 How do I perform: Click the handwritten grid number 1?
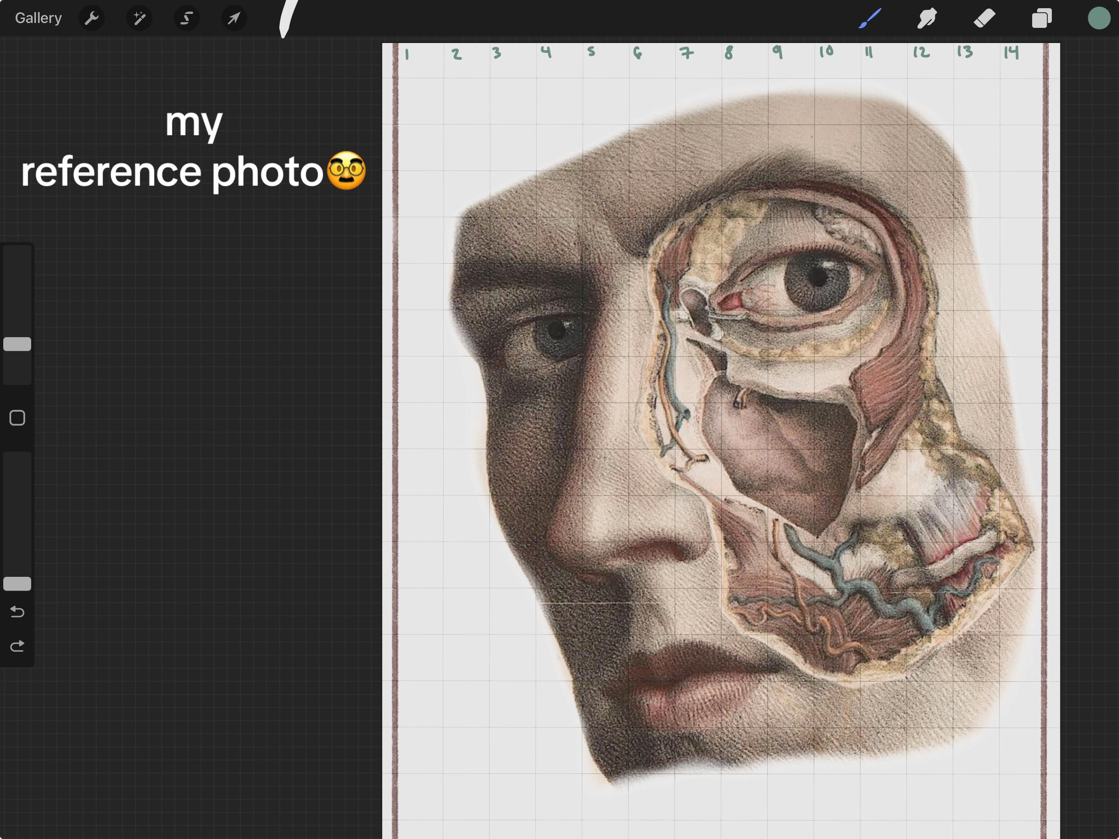tap(407, 54)
